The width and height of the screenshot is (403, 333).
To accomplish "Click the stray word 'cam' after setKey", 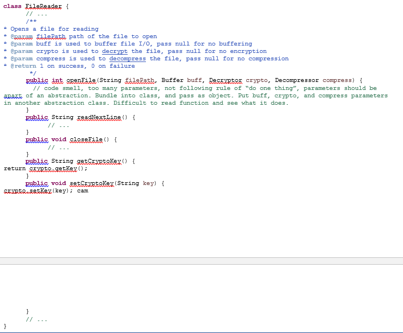I will (x=83, y=191).
